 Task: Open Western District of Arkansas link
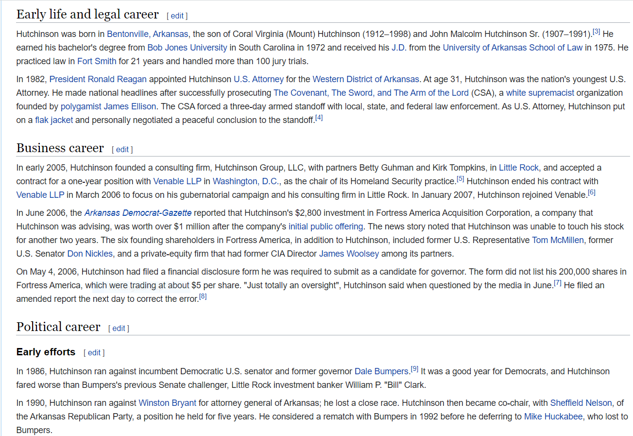pos(366,79)
